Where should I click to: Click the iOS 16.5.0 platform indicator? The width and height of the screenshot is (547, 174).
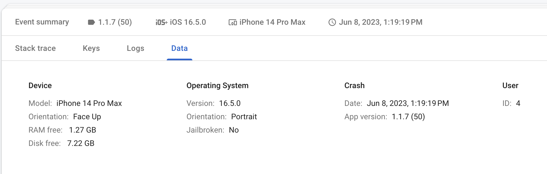[x=188, y=22]
